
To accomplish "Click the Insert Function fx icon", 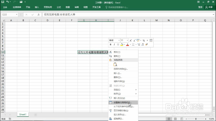I will coord(39,15).
